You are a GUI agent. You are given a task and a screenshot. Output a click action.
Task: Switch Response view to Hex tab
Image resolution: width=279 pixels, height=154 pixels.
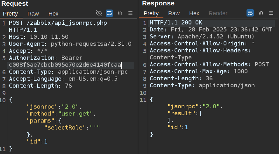point(194,13)
